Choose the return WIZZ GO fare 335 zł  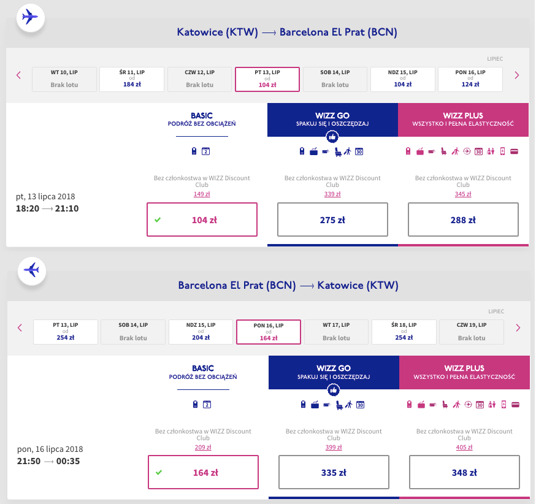334,472
